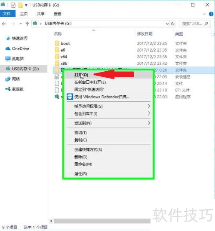
Task: Click the new folder quick access icon
Action: 20,5
